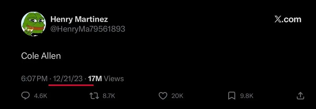The width and height of the screenshot is (316, 109).
Task: View the 4.6K replies count
Action: click(41, 96)
